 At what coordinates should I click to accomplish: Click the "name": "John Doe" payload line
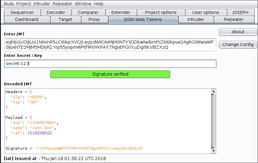(33, 128)
